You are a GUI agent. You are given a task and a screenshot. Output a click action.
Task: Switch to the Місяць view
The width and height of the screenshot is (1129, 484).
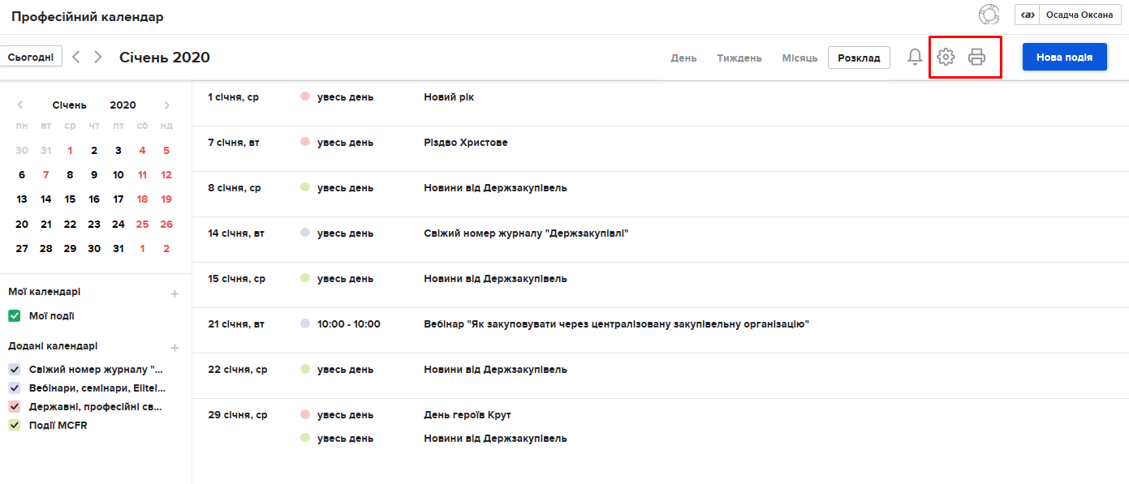[799, 58]
